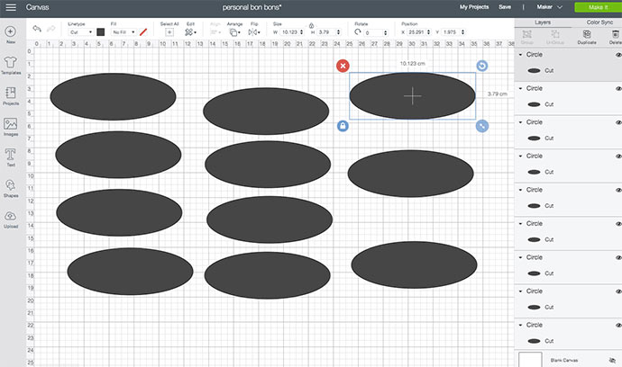
Task: Click the lock handle on the selected oval
Action: coord(343,126)
